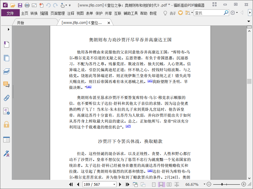The height and width of the screenshot is (189, 253).
Task: Switch to single page view
Action: 154,184
